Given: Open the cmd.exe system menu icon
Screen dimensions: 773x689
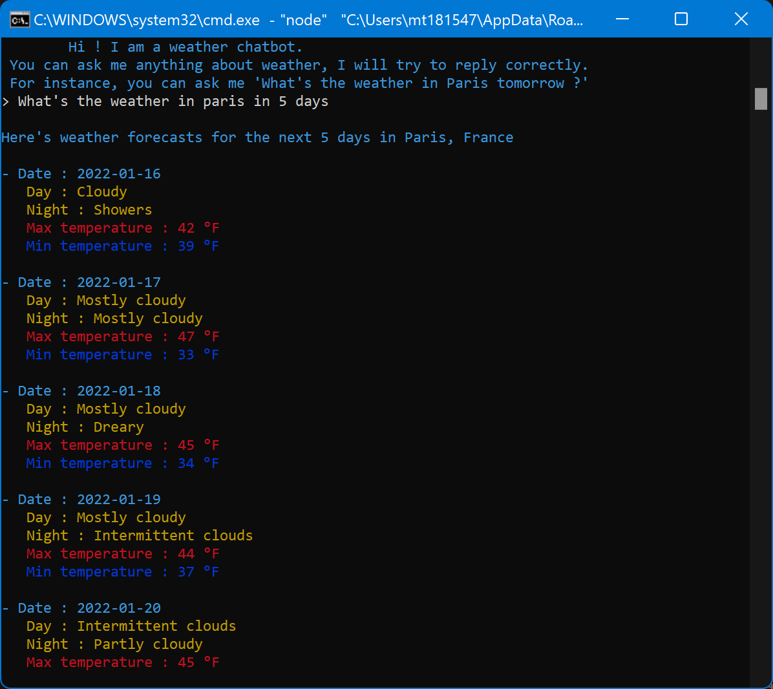Looking at the screenshot, I should [20, 20].
